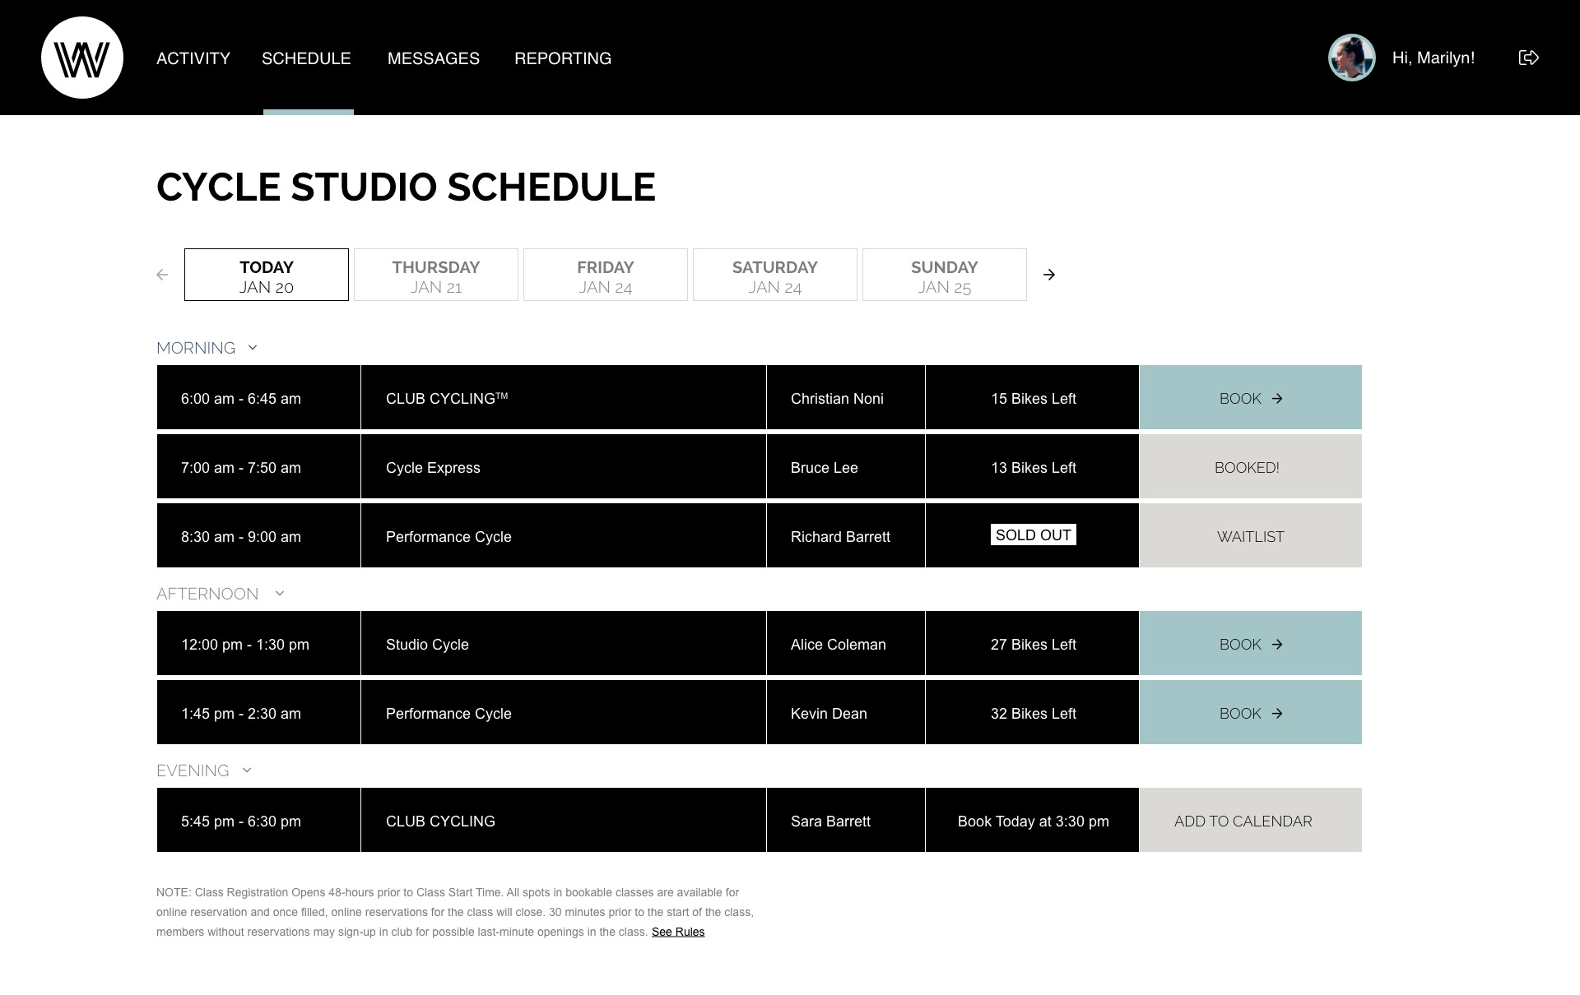Open the Reporting menu item
Viewport: 1580px width, 995px height.
pos(563,58)
